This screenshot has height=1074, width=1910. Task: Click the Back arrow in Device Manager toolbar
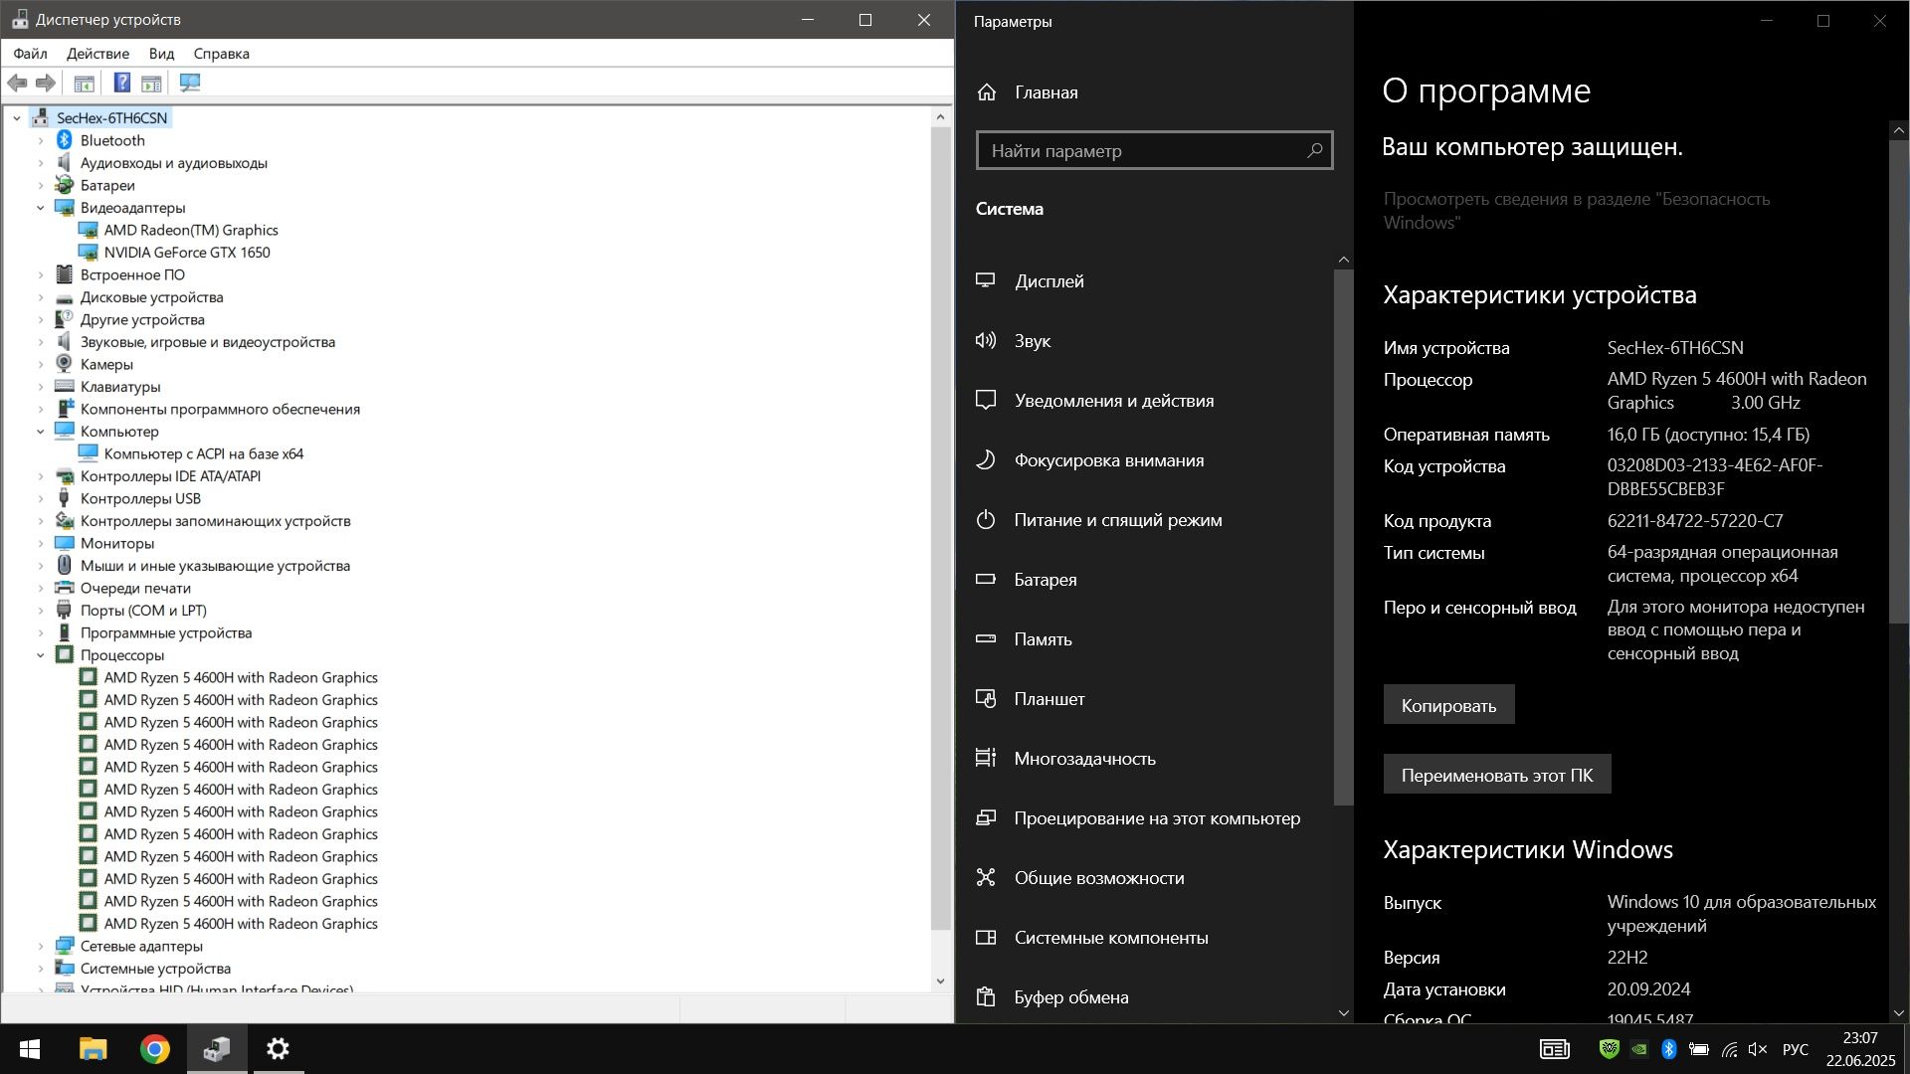(17, 83)
